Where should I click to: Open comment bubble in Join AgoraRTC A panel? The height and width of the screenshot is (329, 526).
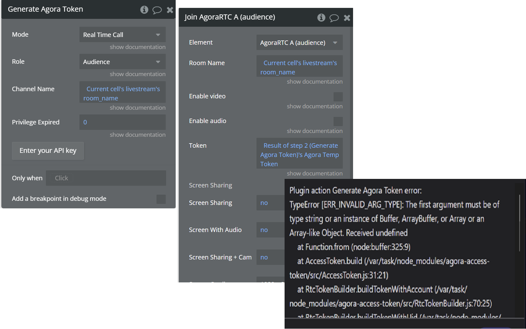tap(334, 18)
